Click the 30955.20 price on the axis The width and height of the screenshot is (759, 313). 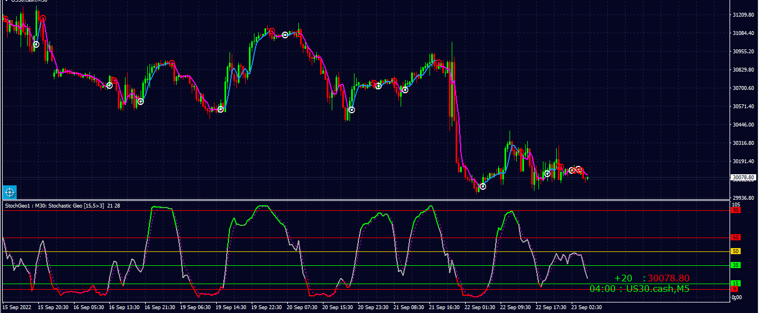[x=743, y=52]
